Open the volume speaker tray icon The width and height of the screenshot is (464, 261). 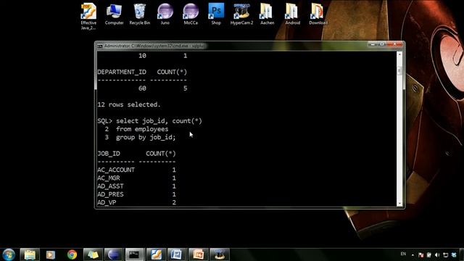click(x=437, y=254)
